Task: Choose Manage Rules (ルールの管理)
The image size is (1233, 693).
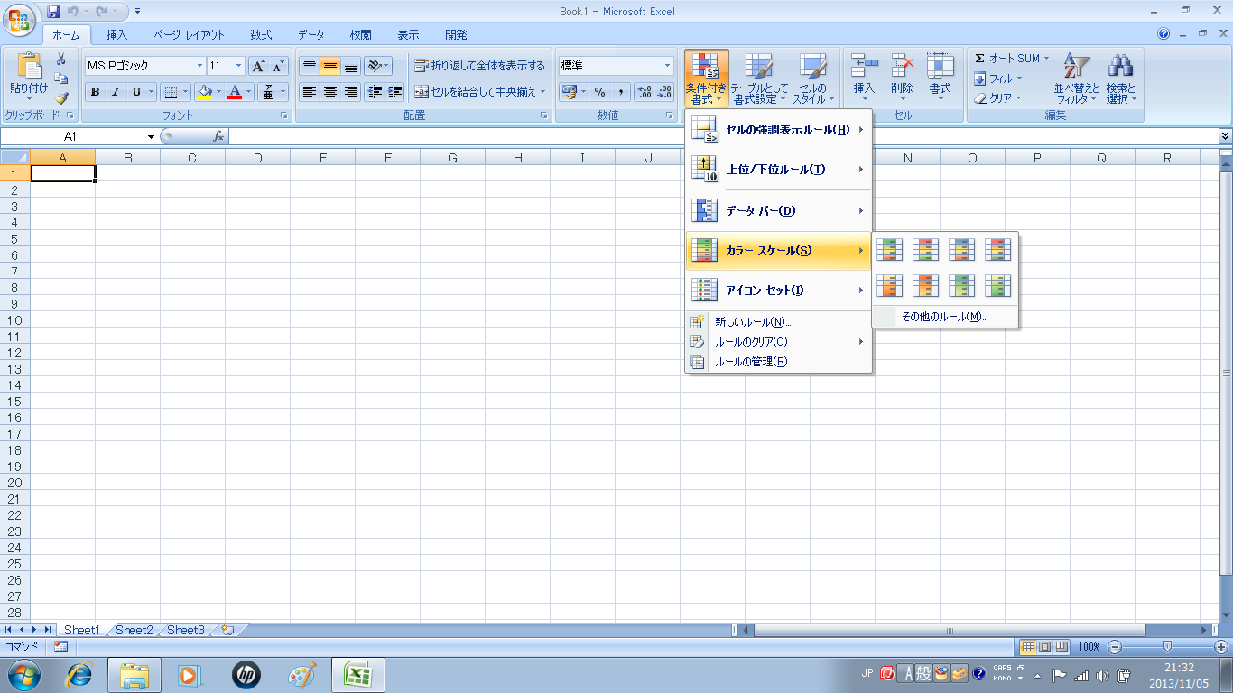Action: tap(754, 362)
